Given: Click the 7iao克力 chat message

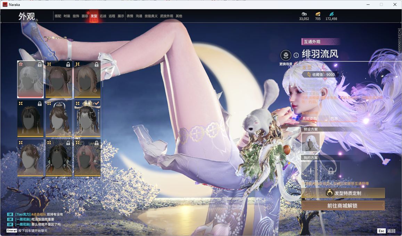Looking at the screenshot, I should tap(35, 214).
